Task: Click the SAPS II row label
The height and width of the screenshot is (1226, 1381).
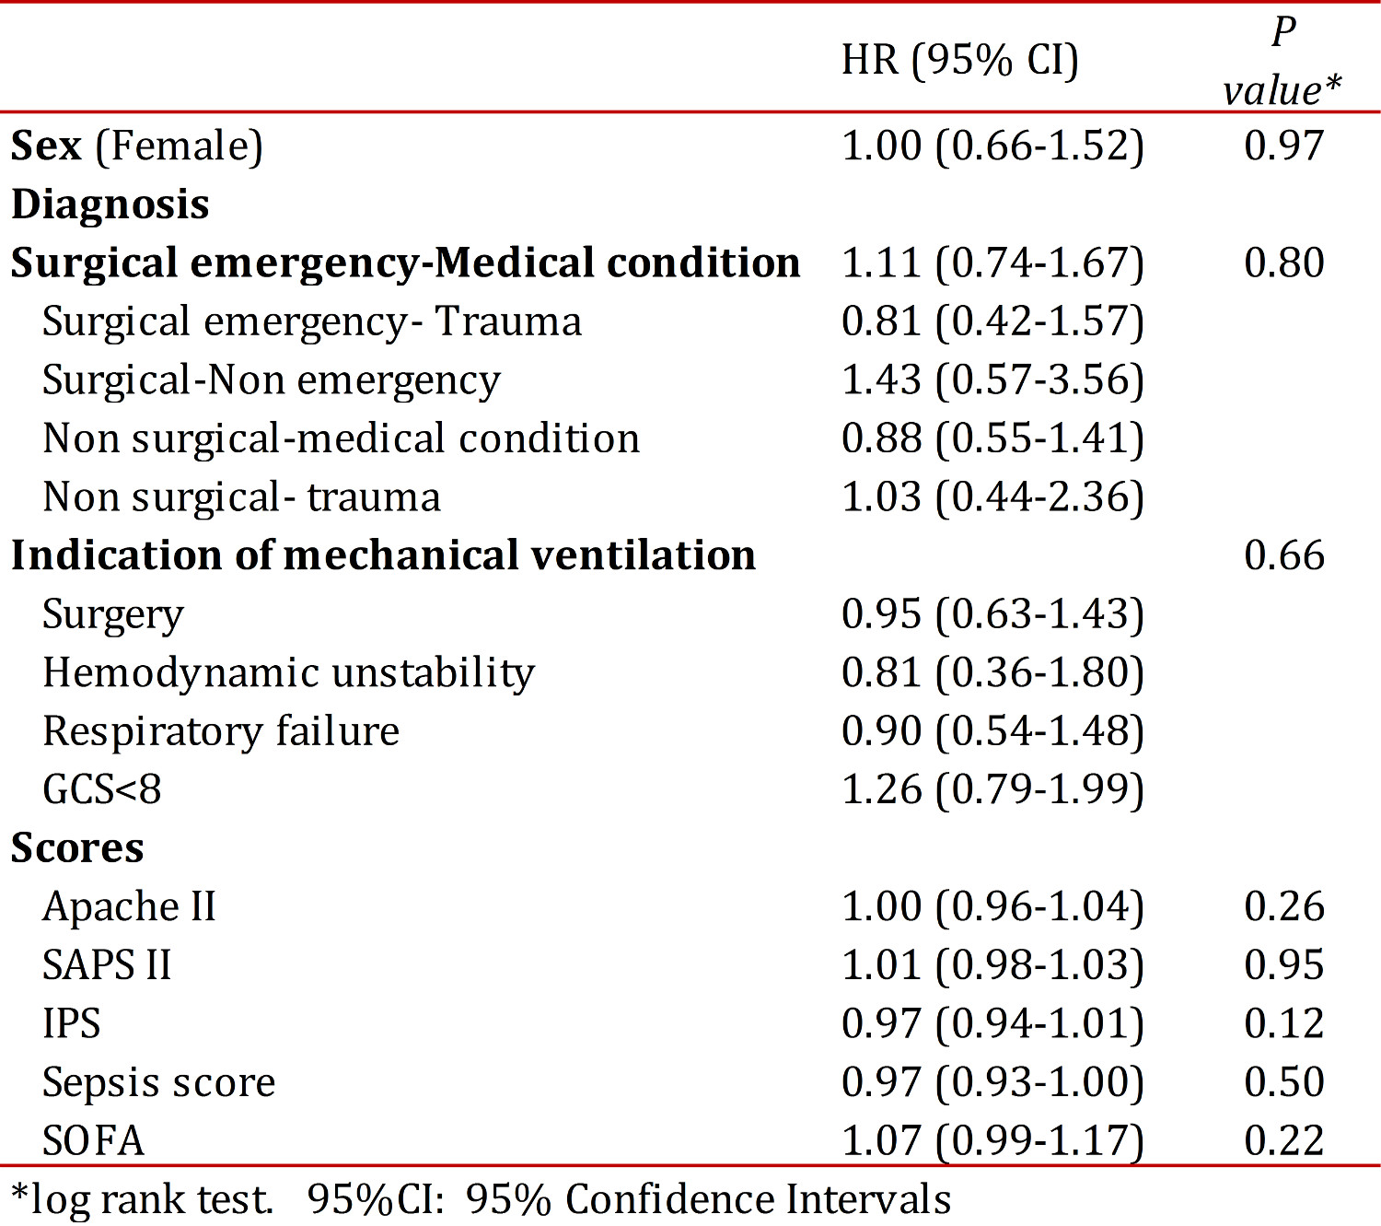Action: tap(107, 965)
